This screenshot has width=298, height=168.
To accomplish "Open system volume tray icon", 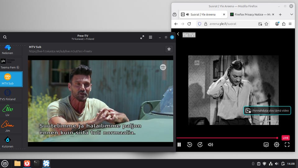I will (277, 164).
